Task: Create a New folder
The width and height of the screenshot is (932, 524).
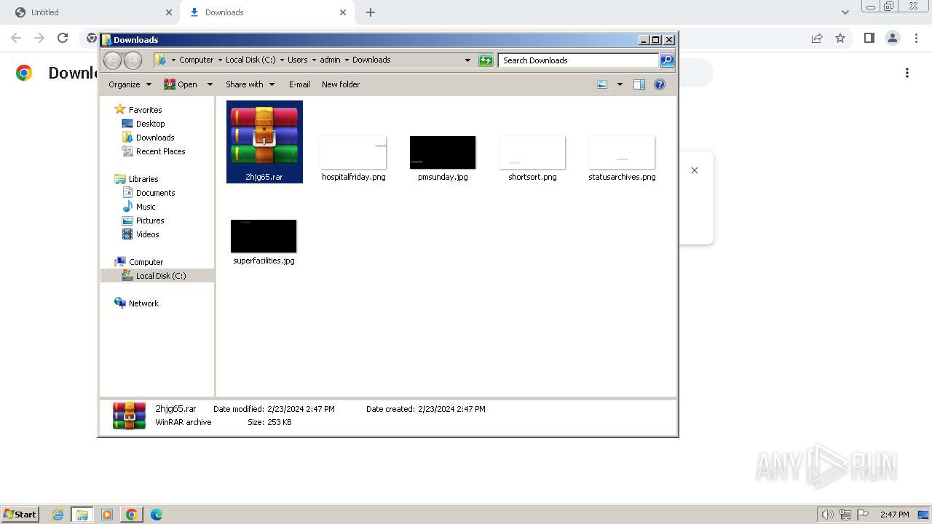Action: pyautogui.click(x=341, y=84)
